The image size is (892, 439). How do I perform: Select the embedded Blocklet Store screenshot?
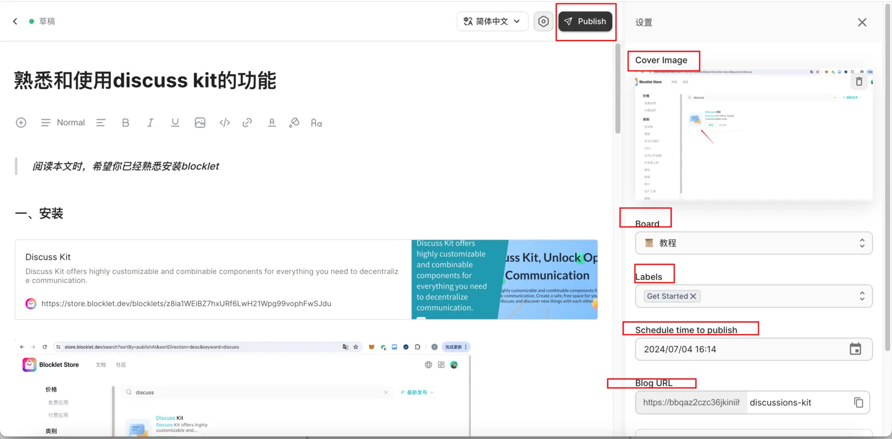[x=243, y=388]
